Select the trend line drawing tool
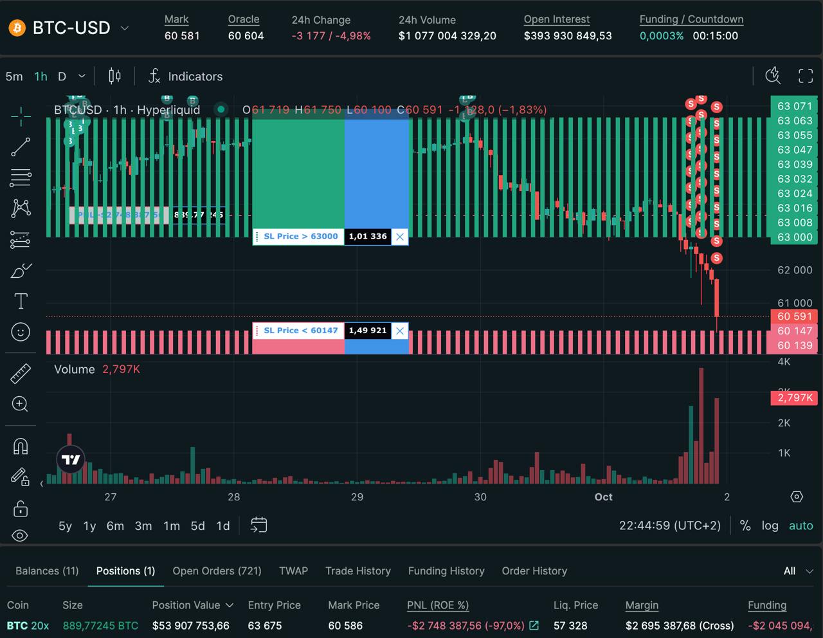This screenshot has height=638, width=823. click(21, 147)
